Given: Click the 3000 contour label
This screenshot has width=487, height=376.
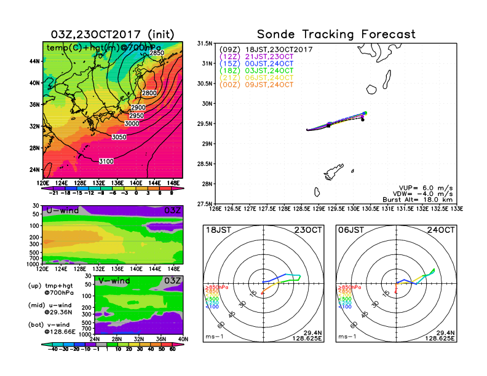Looking at the screenshot, I should 132,123.
